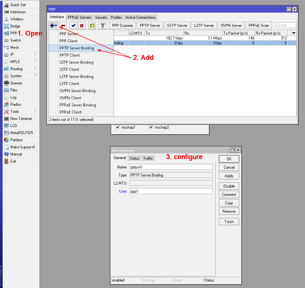Expand the Tools submenu
305x288 pixels.
pyautogui.click(x=36, y=111)
